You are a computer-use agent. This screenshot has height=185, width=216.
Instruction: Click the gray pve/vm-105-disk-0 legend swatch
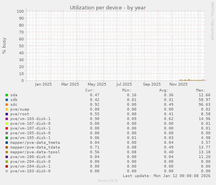click(7, 133)
